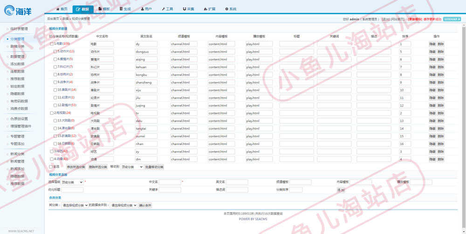Click the 分类排序 input field

tap(296, 190)
